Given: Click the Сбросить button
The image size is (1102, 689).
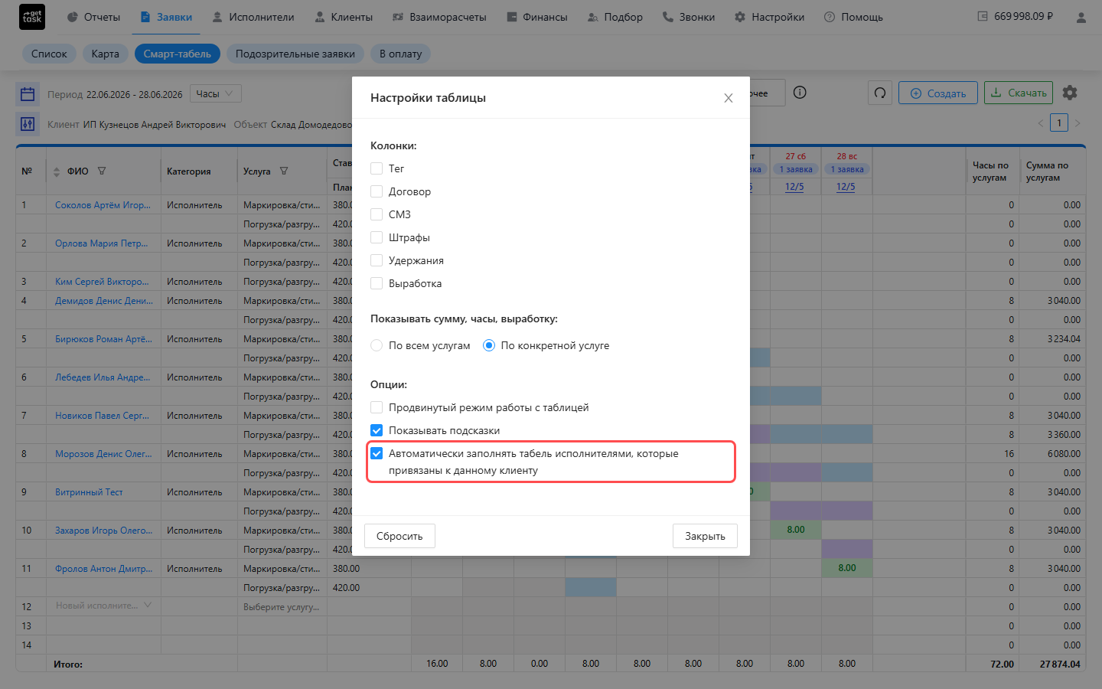Looking at the screenshot, I should point(399,536).
